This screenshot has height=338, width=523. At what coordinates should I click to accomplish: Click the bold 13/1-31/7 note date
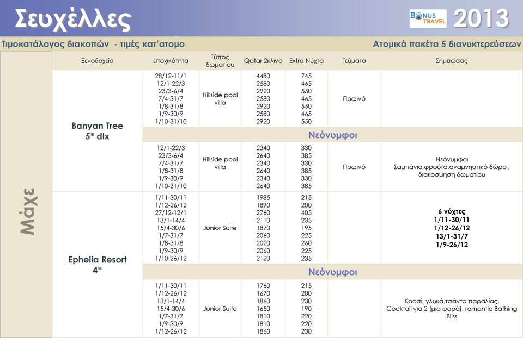452,236
